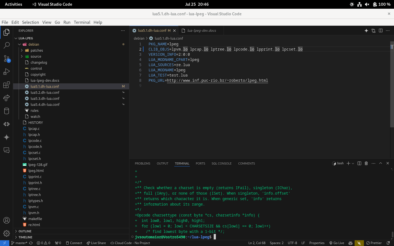Viewport: 394px width, 246px height.
Task: Click the breadcrumb debian segment
Action: point(139,38)
